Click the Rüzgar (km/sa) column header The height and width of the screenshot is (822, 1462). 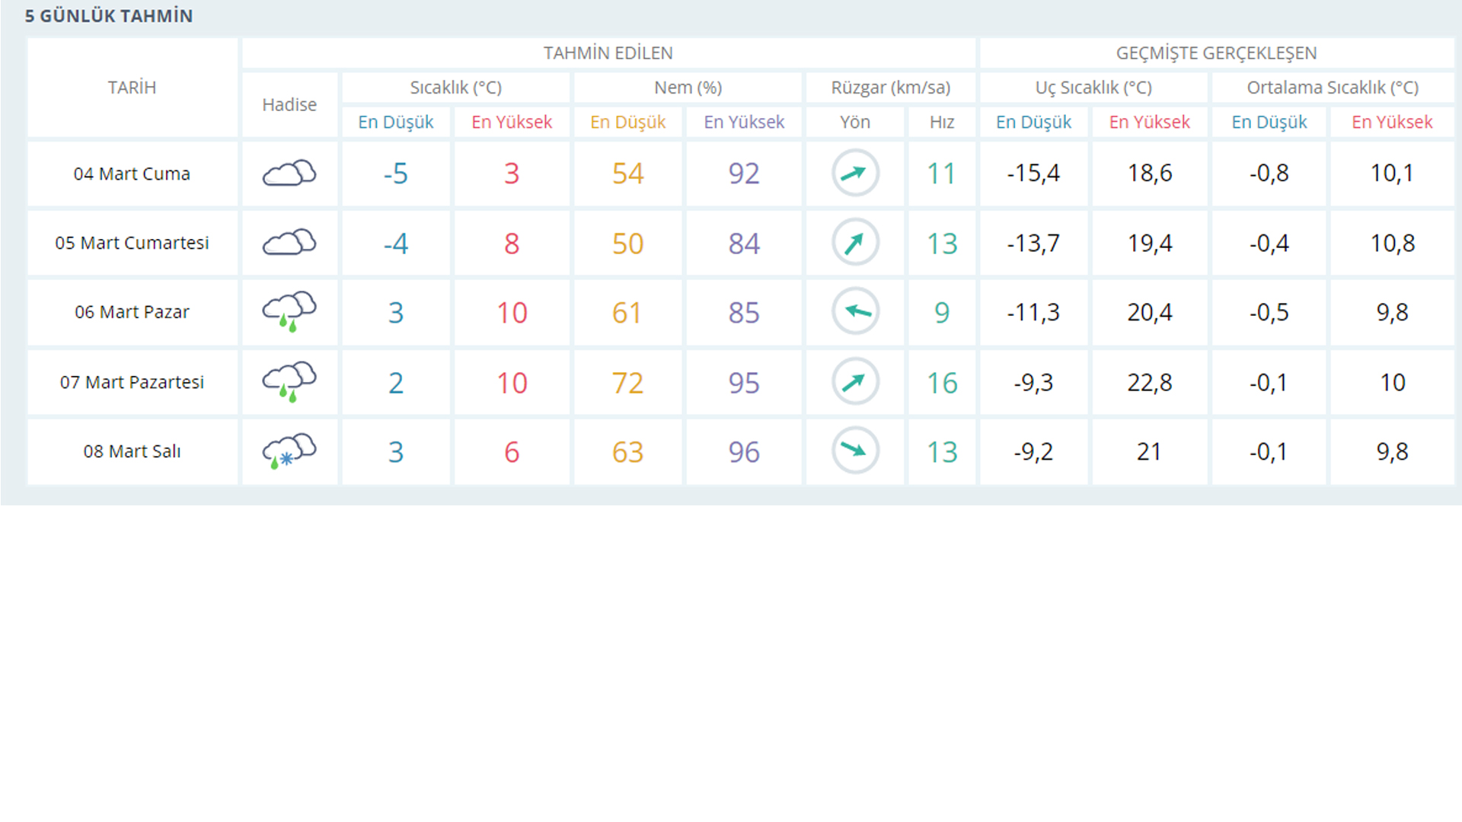[x=890, y=88]
